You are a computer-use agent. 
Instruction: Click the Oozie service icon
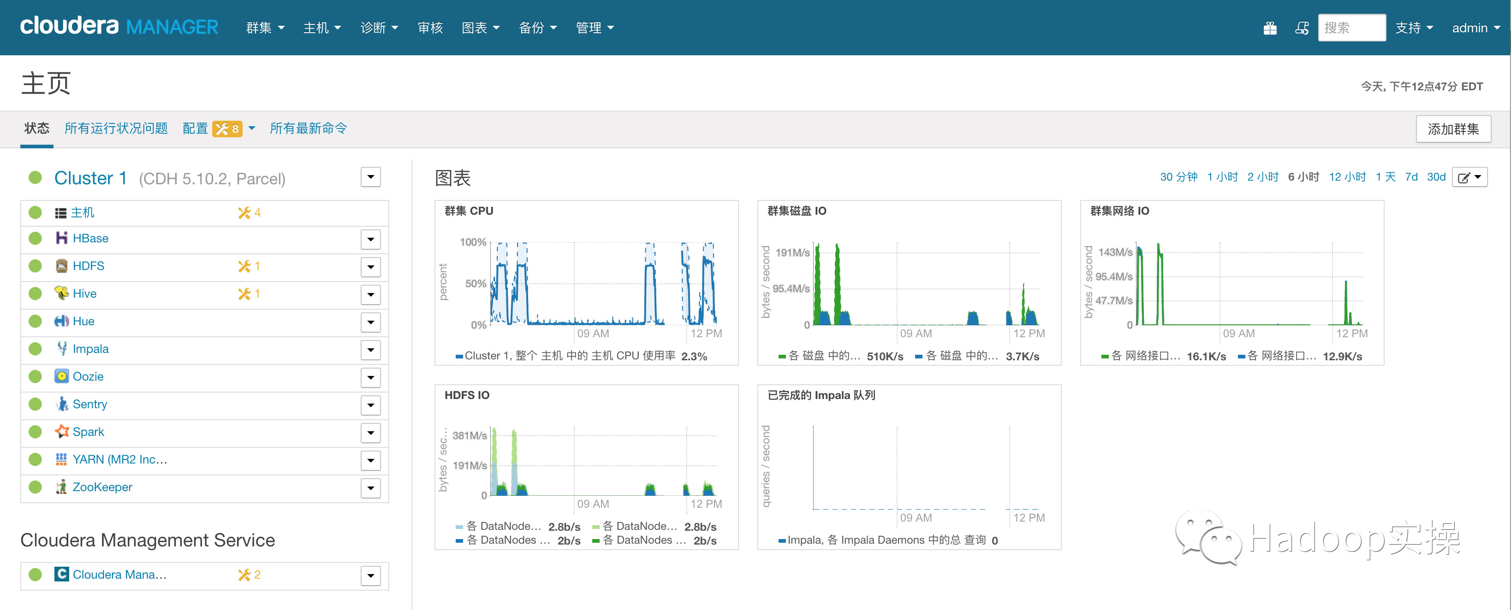(62, 375)
